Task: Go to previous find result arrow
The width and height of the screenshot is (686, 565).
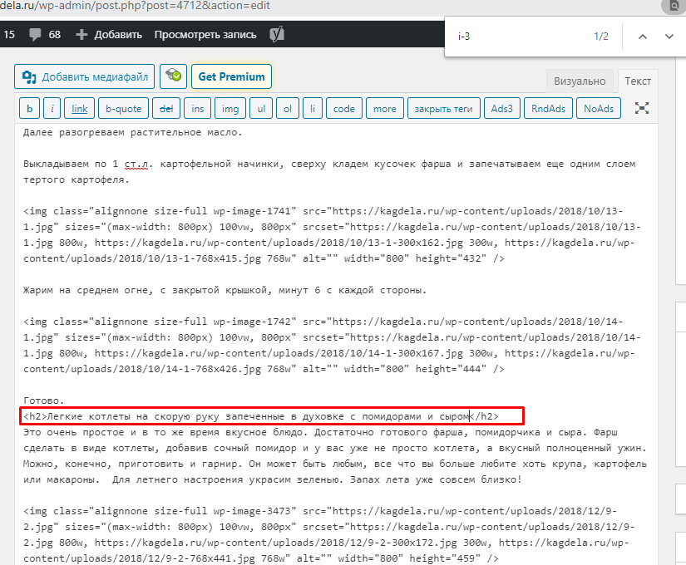Action: click(x=642, y=37)
